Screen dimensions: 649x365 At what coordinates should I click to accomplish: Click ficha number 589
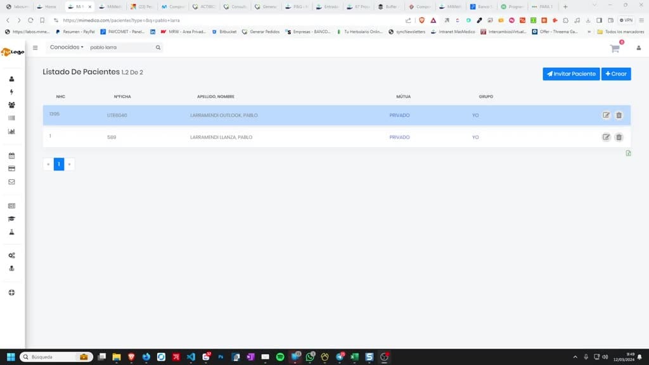[x=112, y=137]
